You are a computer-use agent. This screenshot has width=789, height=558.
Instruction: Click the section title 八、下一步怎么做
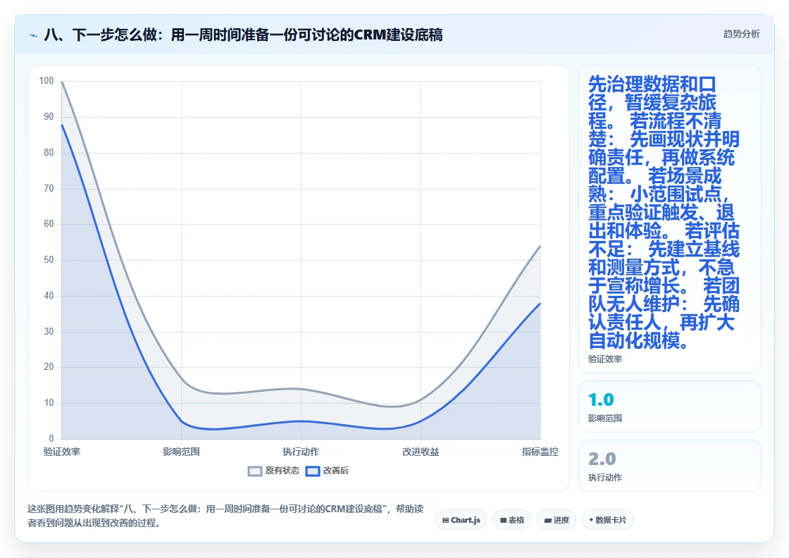(x=244, y=35)
